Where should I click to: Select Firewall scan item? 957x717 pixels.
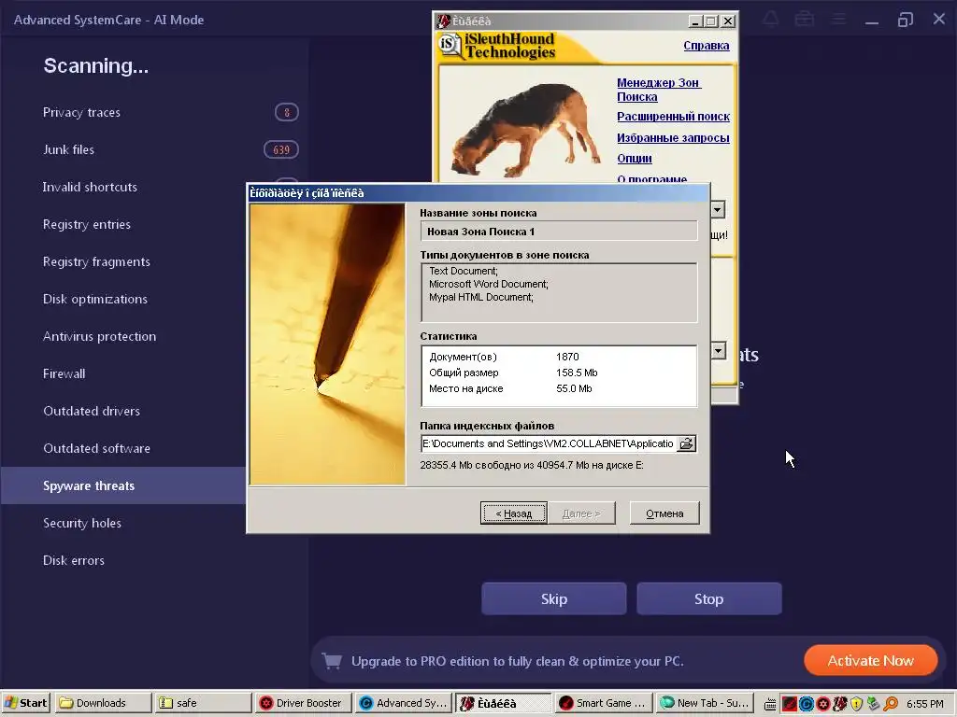coord(64,373)
